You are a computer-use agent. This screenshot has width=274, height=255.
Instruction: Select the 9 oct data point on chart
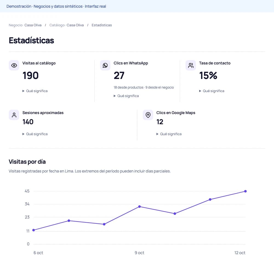tap(139, 206)
